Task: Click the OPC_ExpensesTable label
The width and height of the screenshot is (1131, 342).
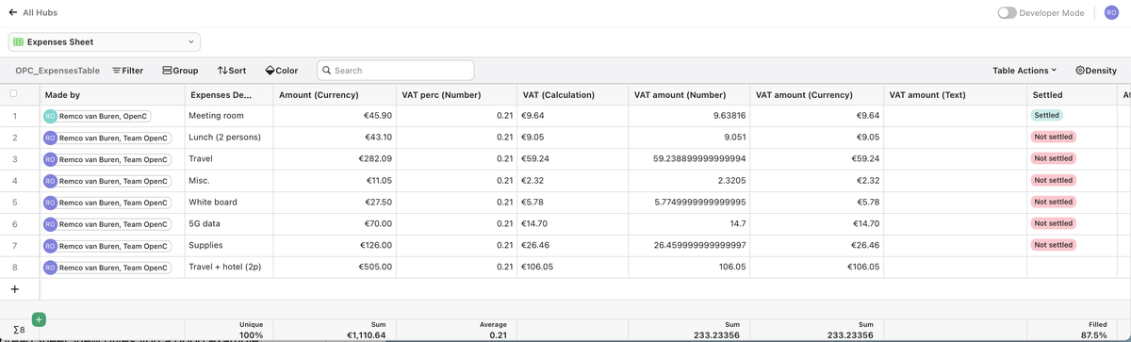Action: coord(57,71)
